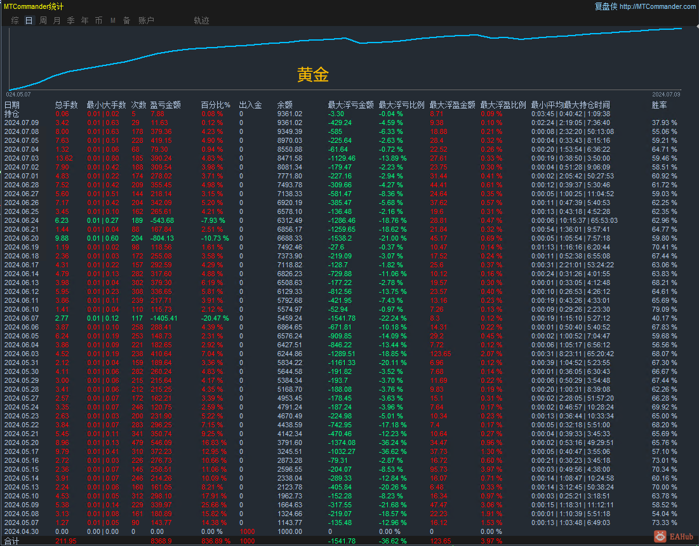Click the 胜率 column header
This screenshot has width=699, height=546.
tap(659, 105)
